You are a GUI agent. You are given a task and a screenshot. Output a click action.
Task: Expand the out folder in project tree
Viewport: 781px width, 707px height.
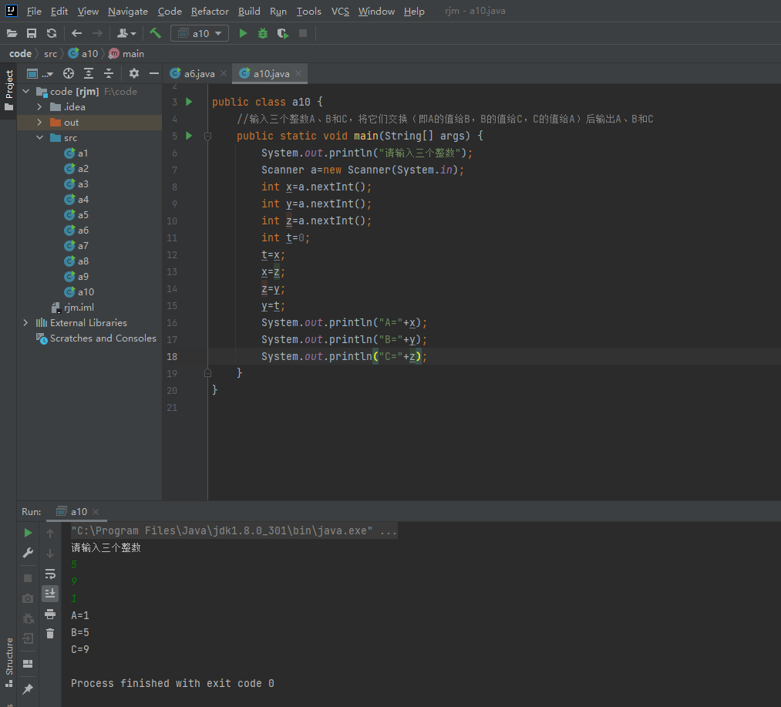click(x=40, y=123)
